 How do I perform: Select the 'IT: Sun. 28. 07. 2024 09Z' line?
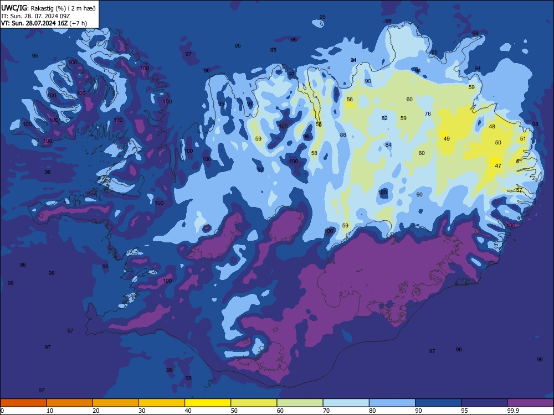coord(35,16)
